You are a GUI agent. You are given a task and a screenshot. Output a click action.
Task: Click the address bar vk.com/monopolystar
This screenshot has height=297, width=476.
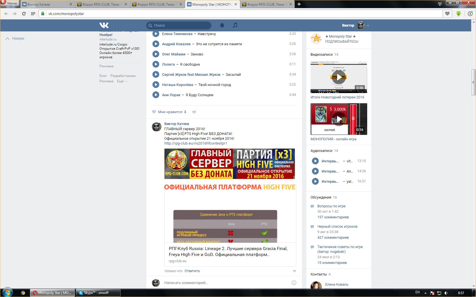[241, 14]
